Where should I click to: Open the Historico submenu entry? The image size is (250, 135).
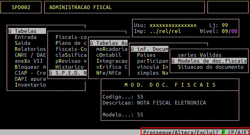70,67
